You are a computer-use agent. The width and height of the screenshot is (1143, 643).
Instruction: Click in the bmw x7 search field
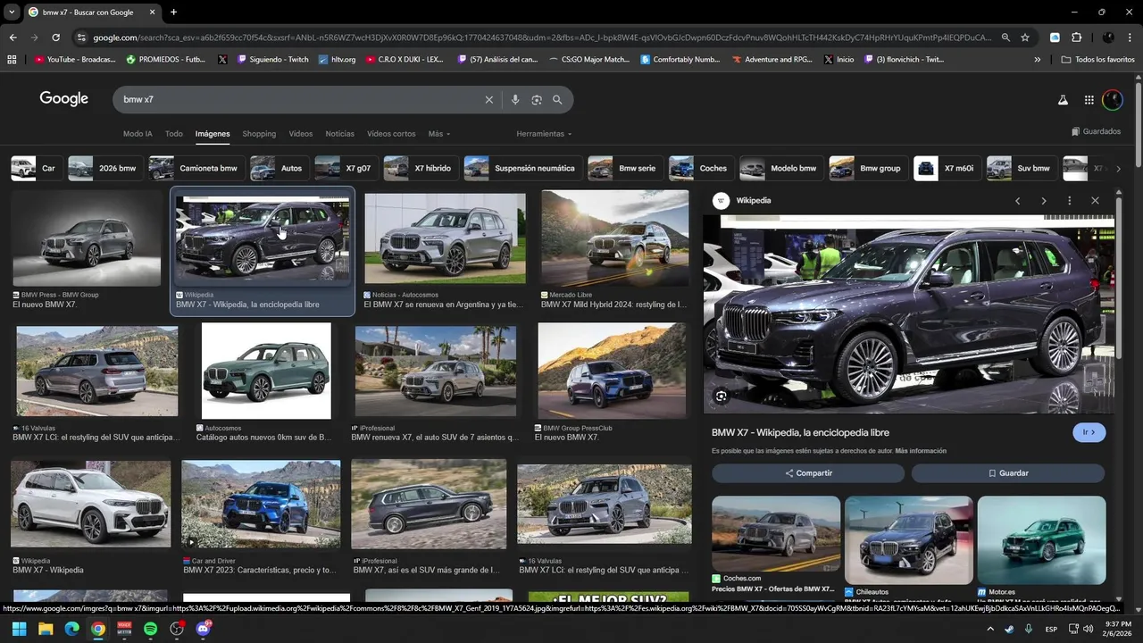(x=299, y=100)
